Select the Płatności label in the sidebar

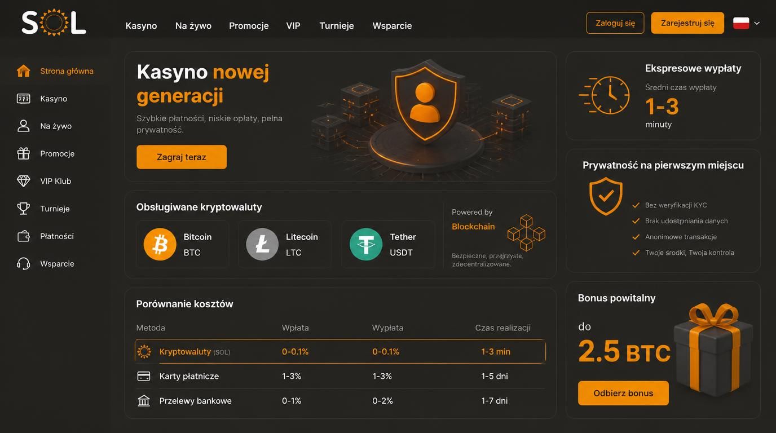tap(57, 236)
